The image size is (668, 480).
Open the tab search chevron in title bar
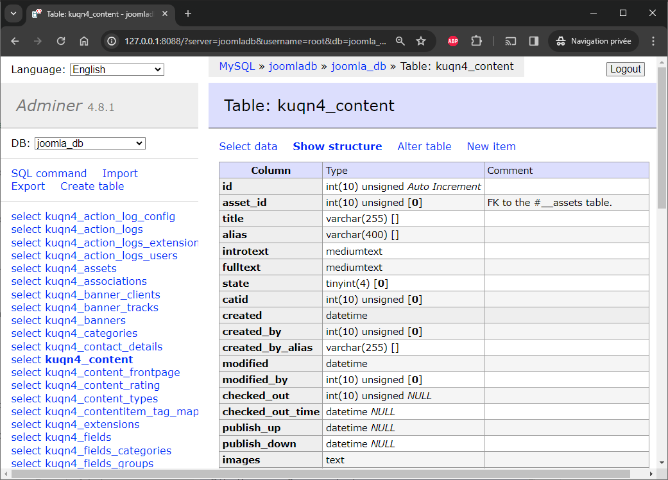[x=13, y=13]
